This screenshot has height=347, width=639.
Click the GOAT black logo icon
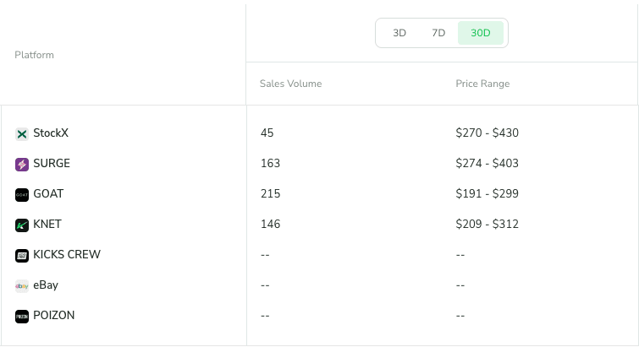click(22, 194)
